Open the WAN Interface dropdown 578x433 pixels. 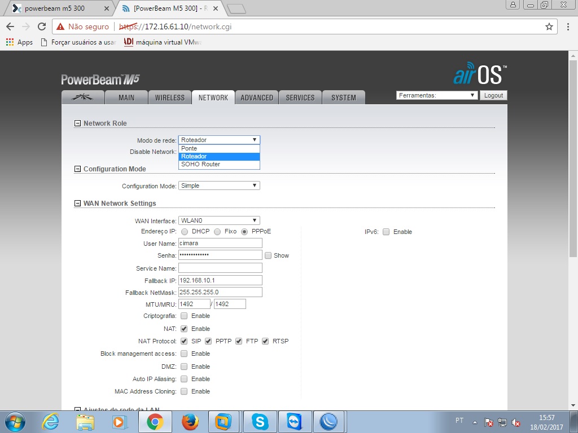click(x=219, y=220)
